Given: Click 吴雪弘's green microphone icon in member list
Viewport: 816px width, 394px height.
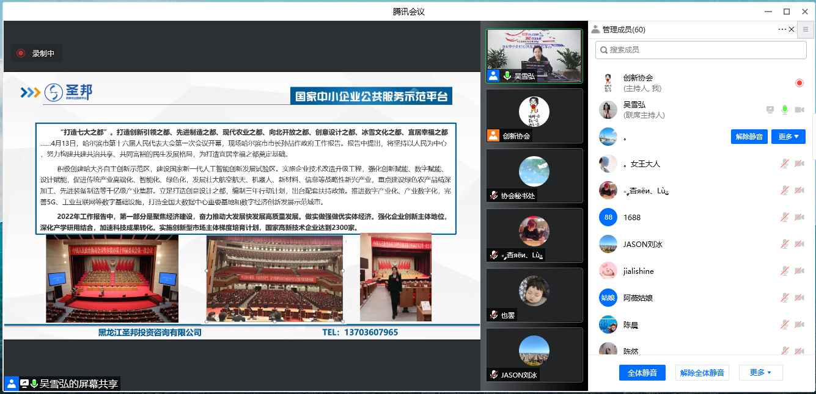Looking at the screenshot, I should [x=785, y=110].
